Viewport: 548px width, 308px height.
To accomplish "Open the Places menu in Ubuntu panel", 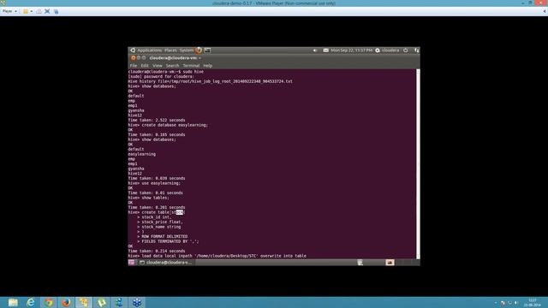I will (170, 50).
